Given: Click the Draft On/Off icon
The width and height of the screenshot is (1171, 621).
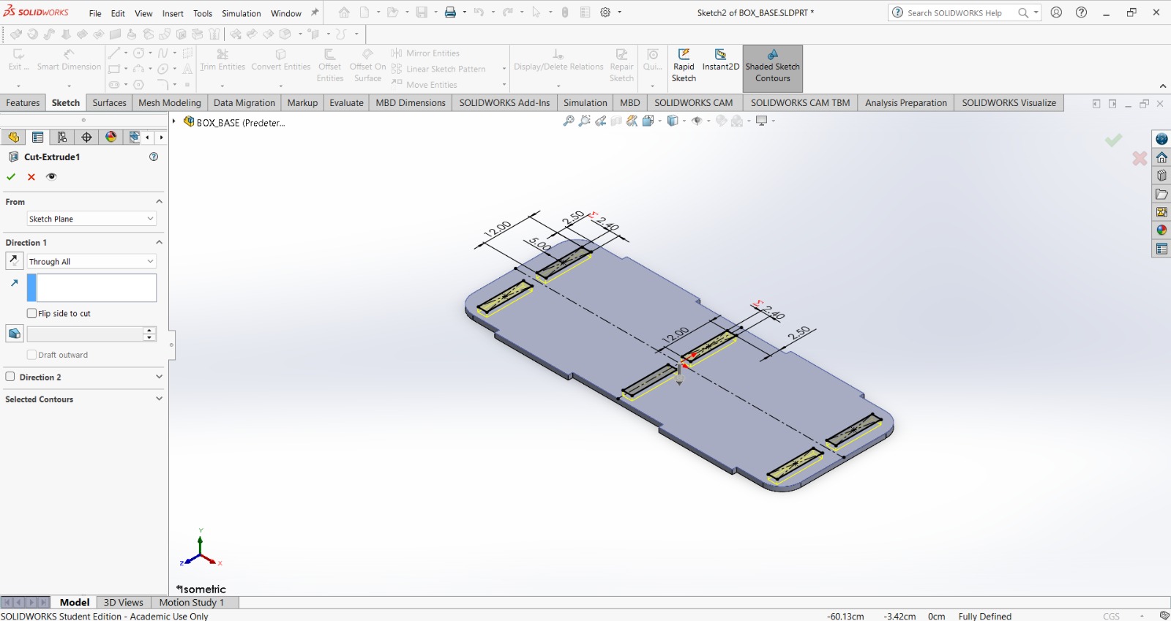Looking at the screenshot, I should (x=14, y=334).
